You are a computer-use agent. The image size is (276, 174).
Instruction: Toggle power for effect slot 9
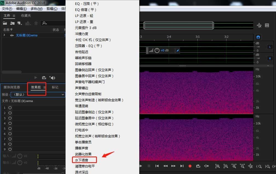(x=10, y=149)
